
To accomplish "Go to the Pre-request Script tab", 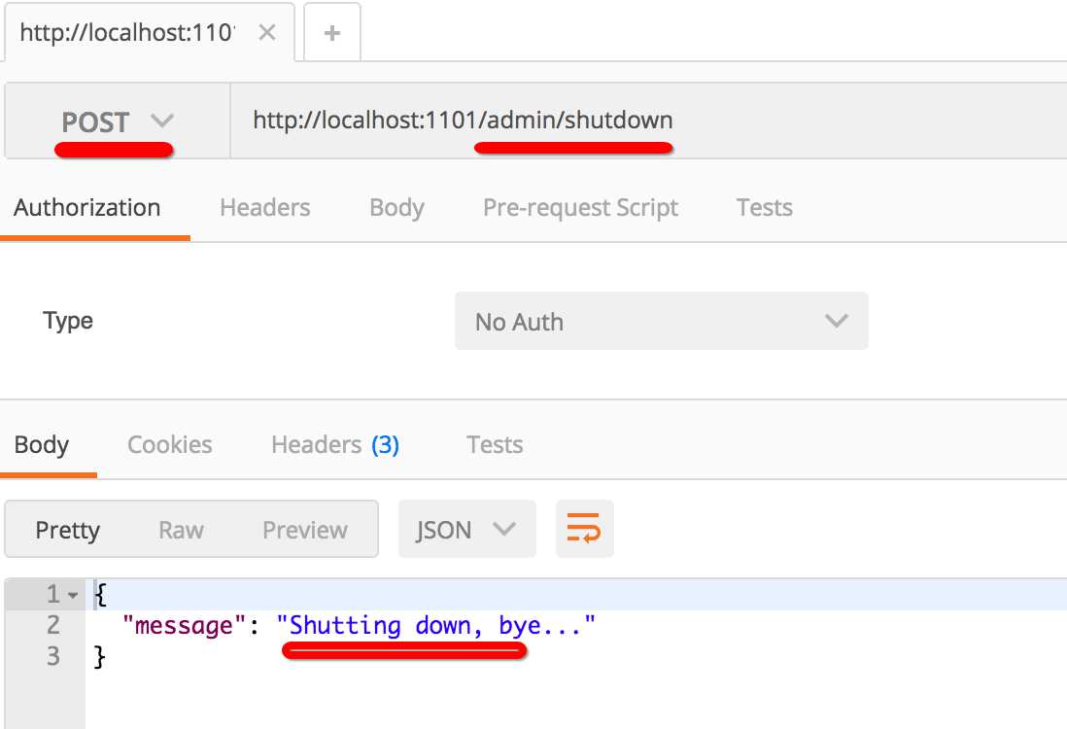I will point(580,208).
